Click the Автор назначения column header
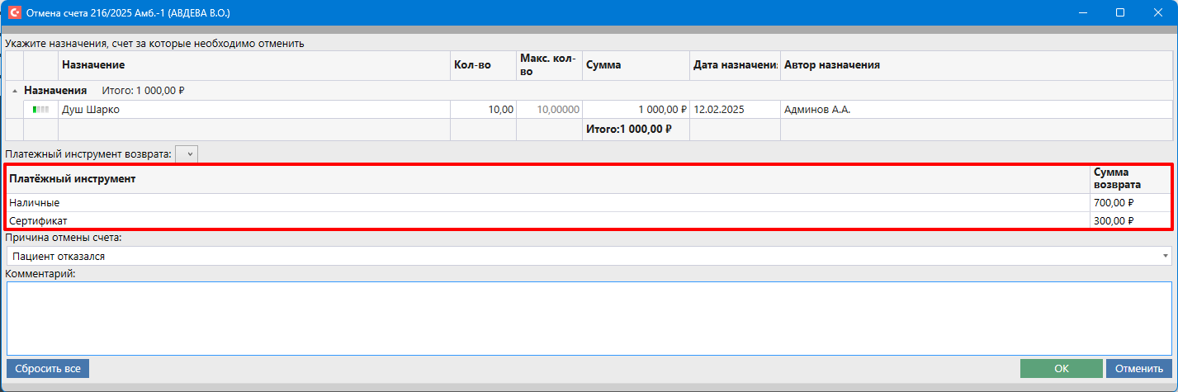This screenshot has width=1178, height=392. 831,65
